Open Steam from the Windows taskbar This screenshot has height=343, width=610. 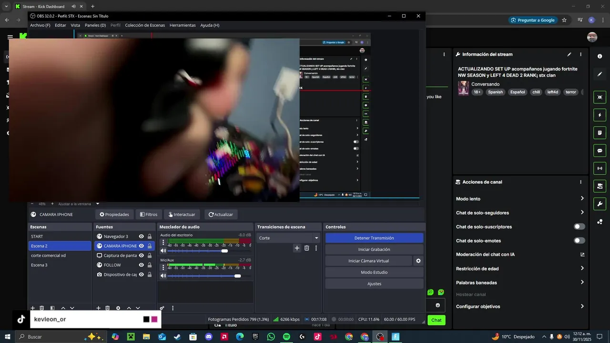(x=177, y=337)
